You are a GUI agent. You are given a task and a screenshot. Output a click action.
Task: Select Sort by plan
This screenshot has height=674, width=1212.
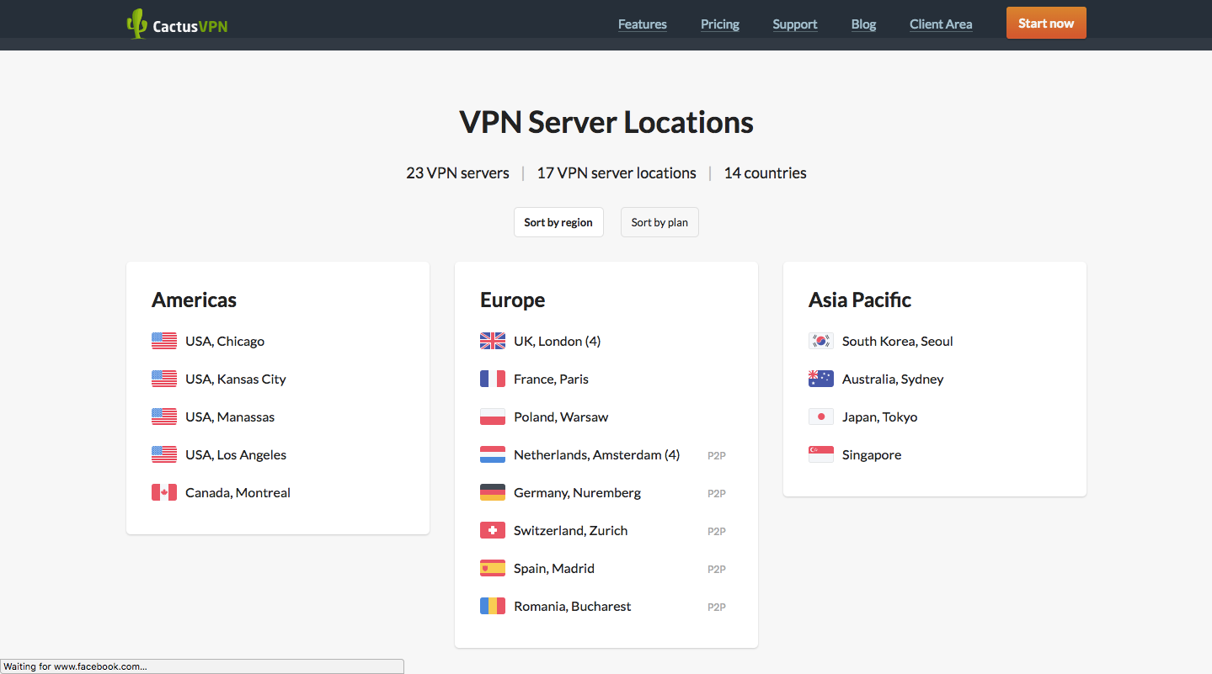coord(659,222)
